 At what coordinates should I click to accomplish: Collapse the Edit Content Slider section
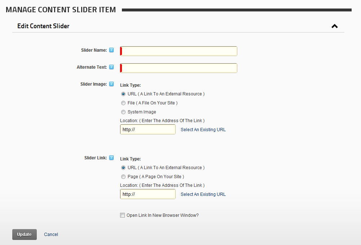pyautogui.click(x=335, y=26)
